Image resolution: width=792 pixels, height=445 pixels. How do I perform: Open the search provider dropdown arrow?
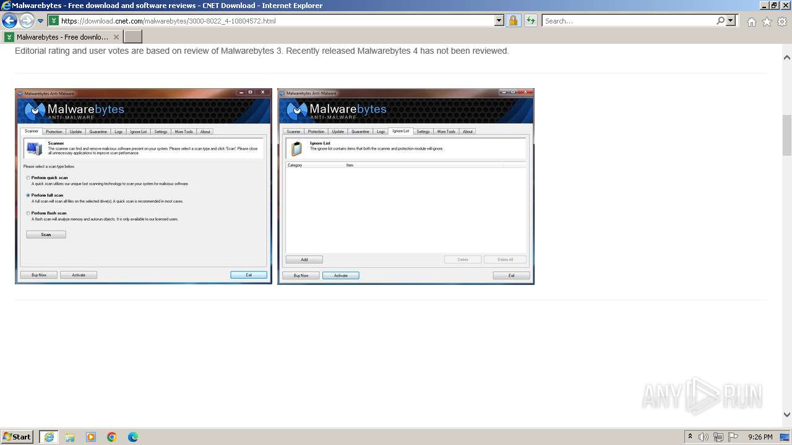tap(731, 20)
